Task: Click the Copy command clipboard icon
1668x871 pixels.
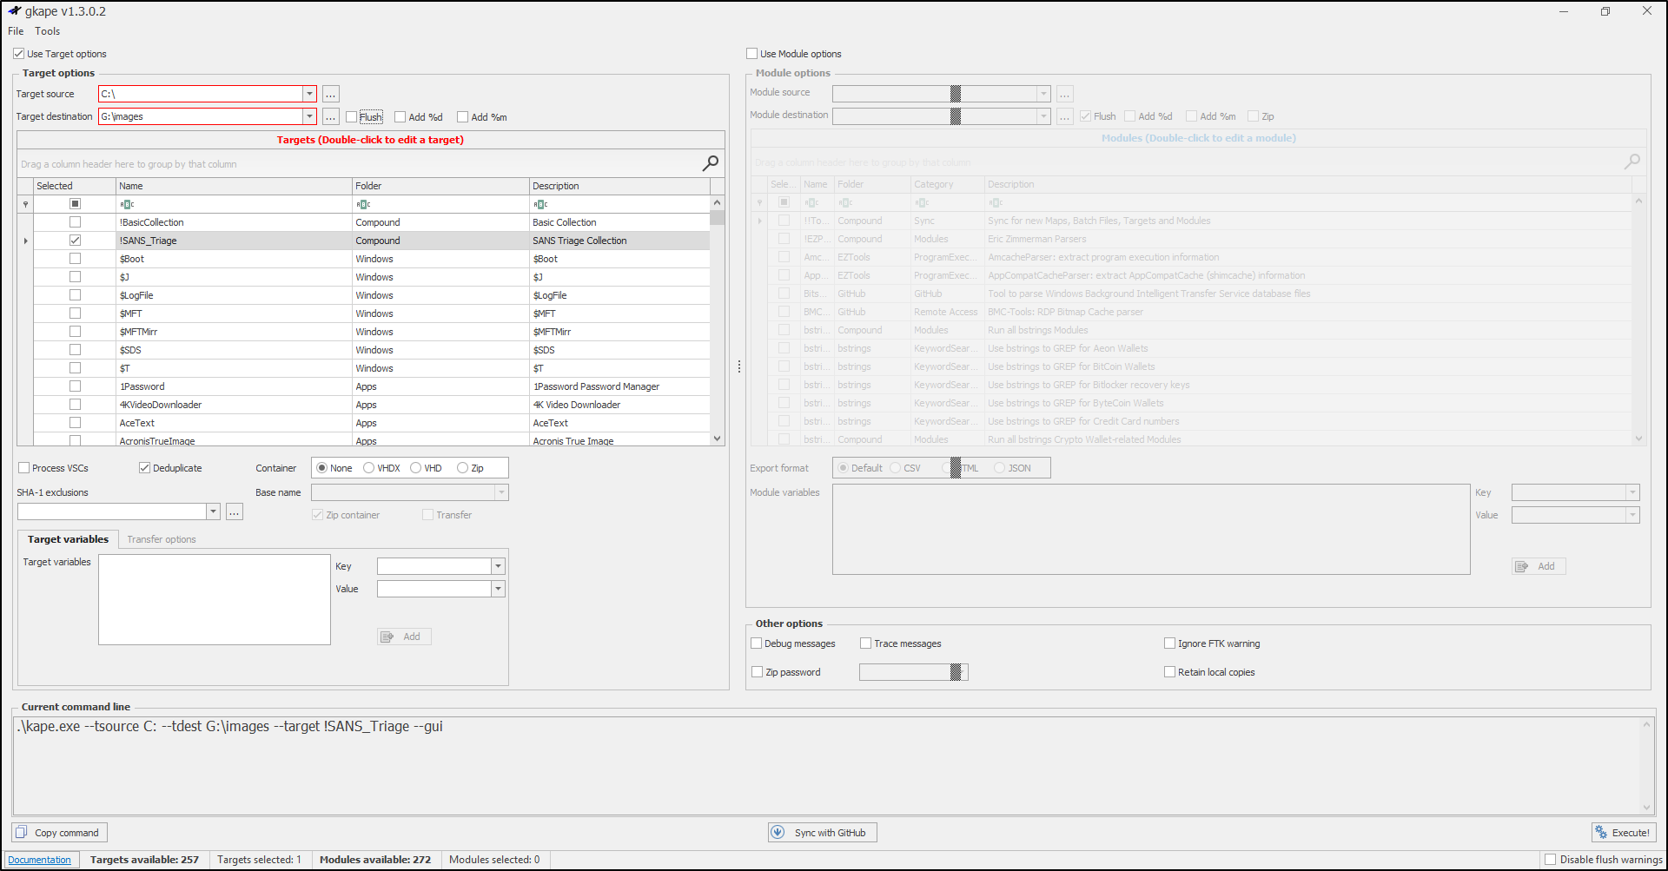Action: coord(22,832)
